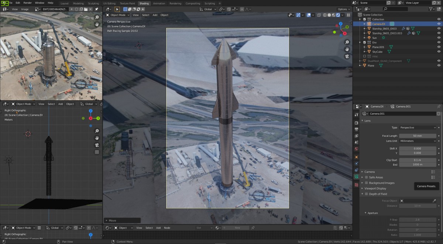Open the Tool settings properties tab

click(356, 115)
